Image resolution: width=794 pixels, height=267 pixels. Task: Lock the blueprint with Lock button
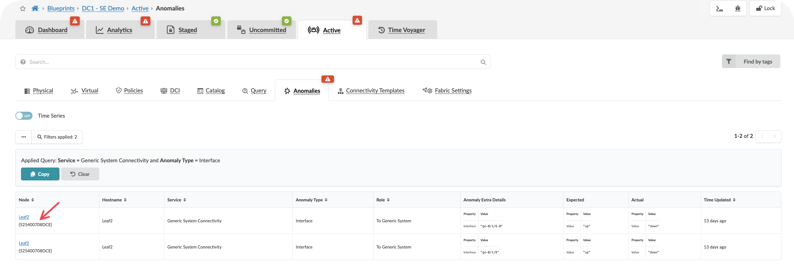pos(765,8)
